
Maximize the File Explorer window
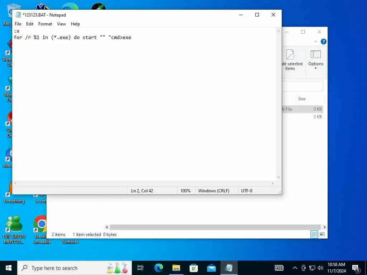[x=303, y=32]
